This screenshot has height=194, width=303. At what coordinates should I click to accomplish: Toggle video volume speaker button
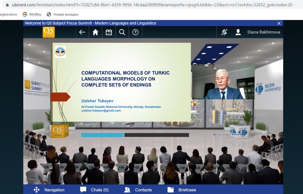click(x=217, y=135)
